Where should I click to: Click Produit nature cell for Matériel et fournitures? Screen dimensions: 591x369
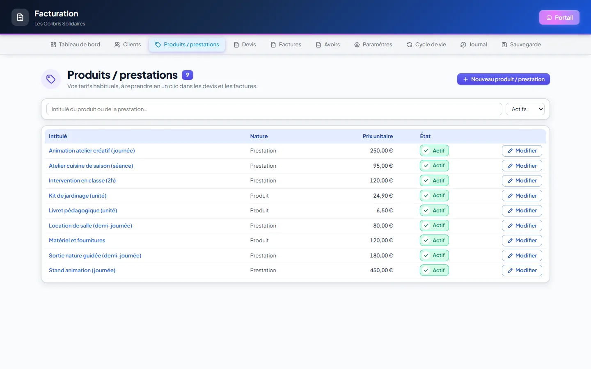coord(259,241)
